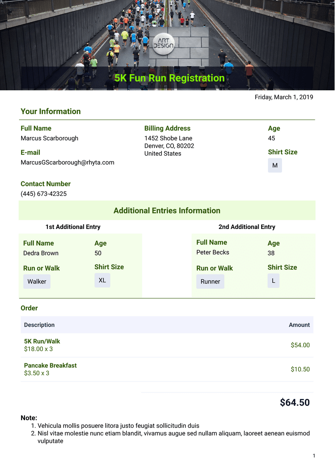The image size is (335, 474).
Task: Click the date Friday, March 1, 2019
Action: (284, 97)
